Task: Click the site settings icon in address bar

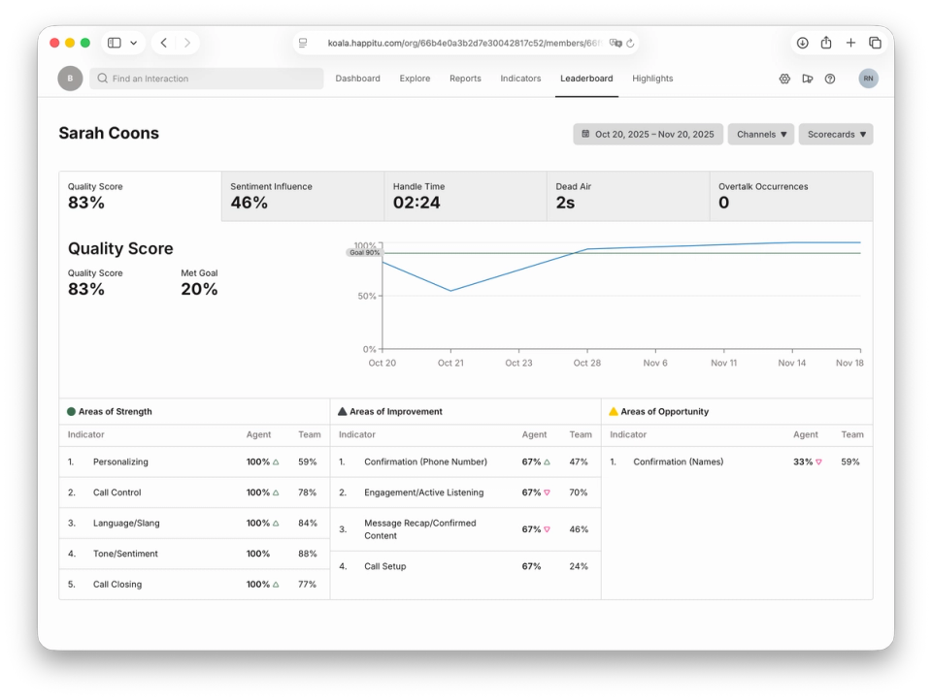Action: [303, 43]
